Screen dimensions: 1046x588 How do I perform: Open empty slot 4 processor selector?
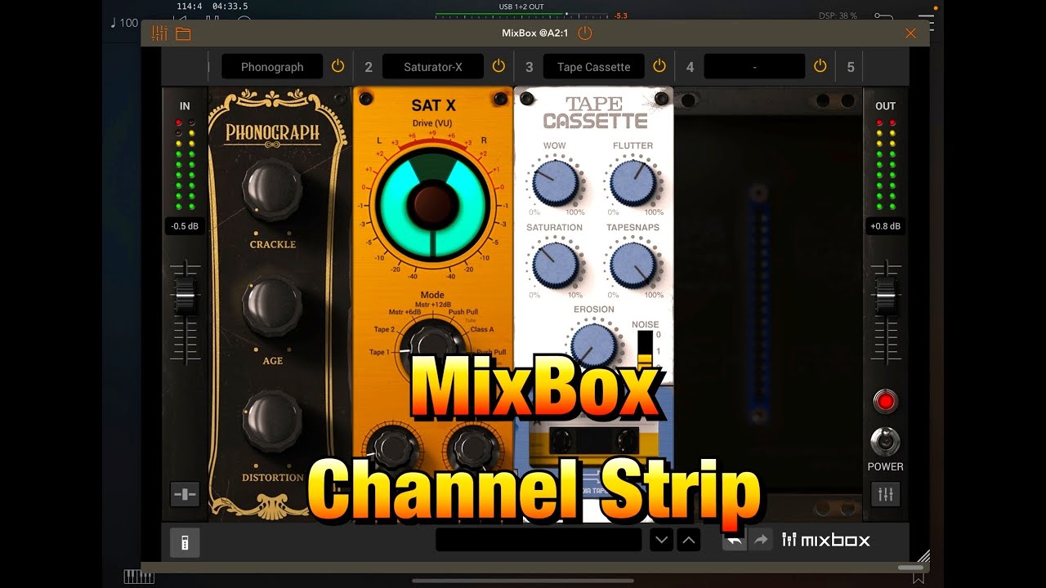coord(754,67)
